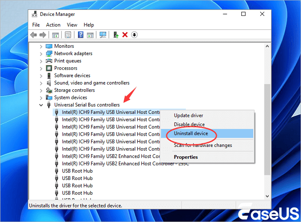This screenshot has width=301, height=222.
Task: Click the vertical scrollbar thumb
Action: tap(267, 129)
